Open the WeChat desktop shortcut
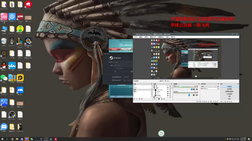 [4, 79]
